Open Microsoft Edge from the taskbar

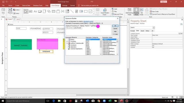53,101
